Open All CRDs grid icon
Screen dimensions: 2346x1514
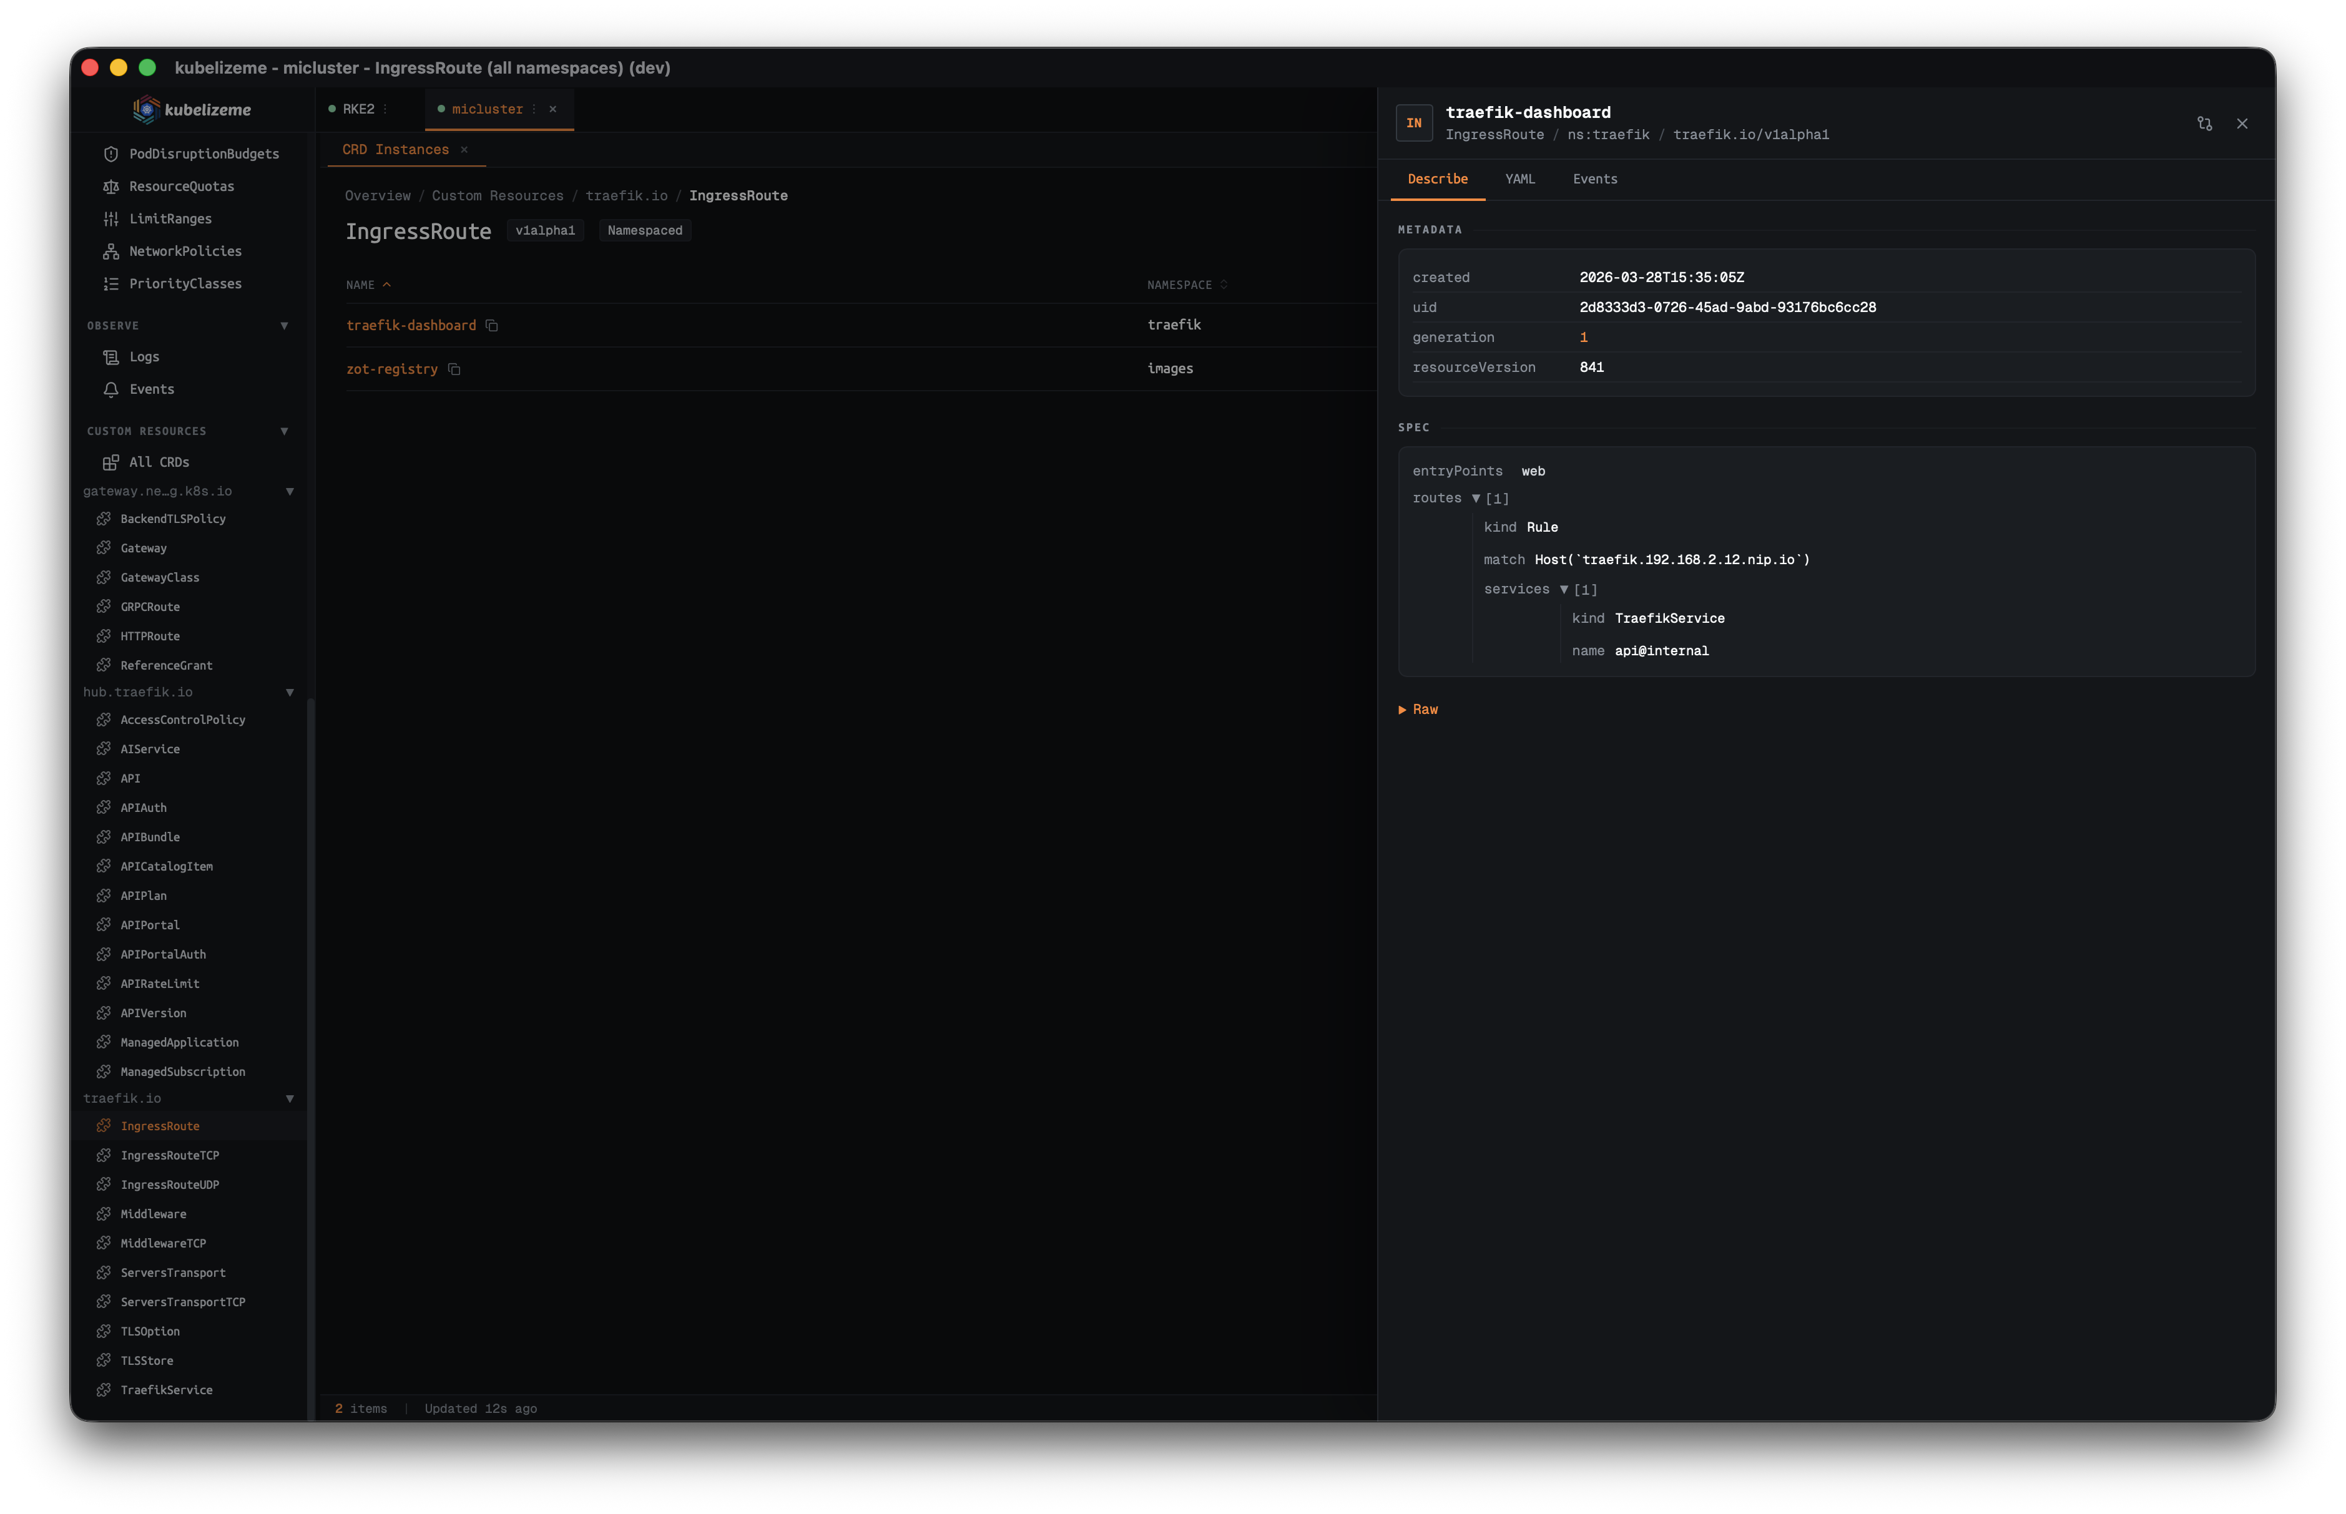[x=111, y=462]
